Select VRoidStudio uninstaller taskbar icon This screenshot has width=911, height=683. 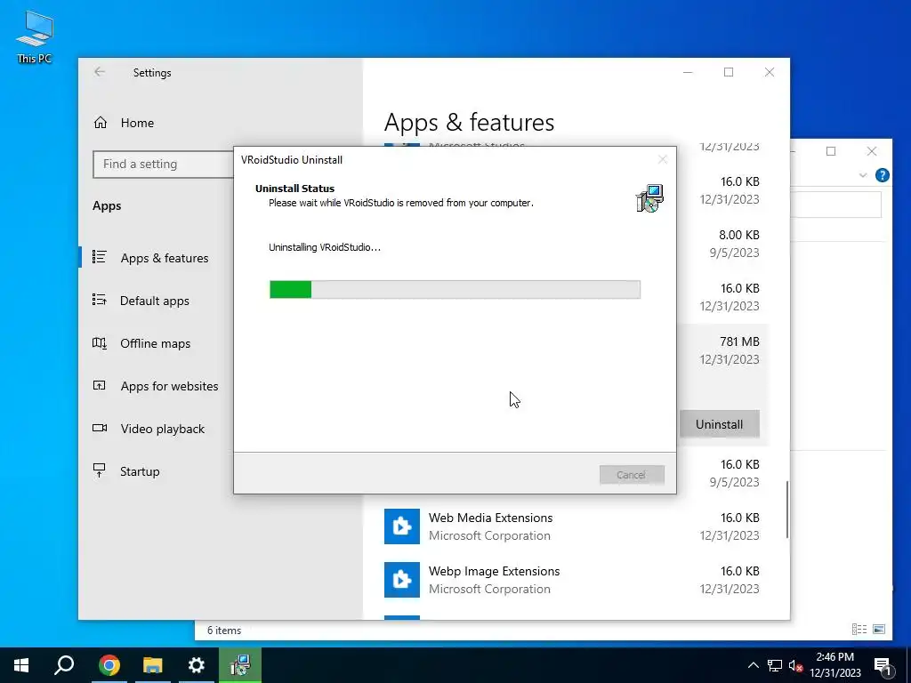point(240,665)
